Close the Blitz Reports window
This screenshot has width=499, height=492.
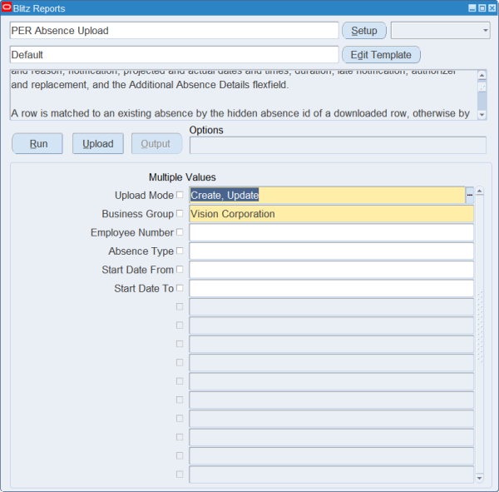(x=492, y=8)
